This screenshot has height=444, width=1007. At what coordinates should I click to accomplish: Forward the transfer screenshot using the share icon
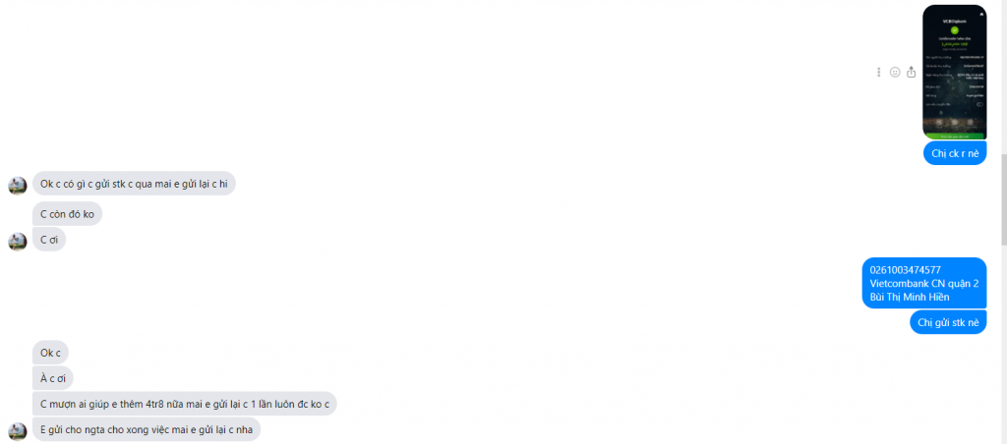(911, 73)
